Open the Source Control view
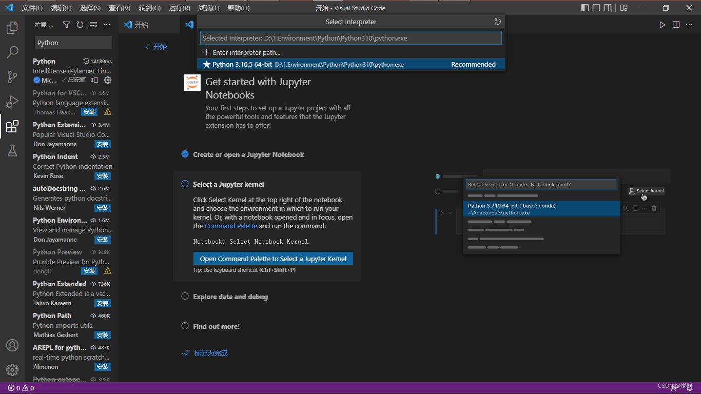Image resolution: width=701 pixels, height=394 pixels. click(12, 76)
